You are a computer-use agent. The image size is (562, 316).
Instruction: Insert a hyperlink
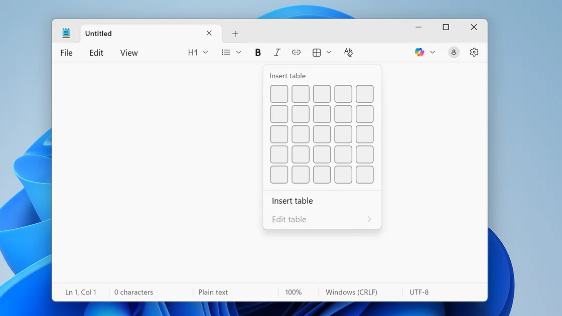[x=296, y=52]
